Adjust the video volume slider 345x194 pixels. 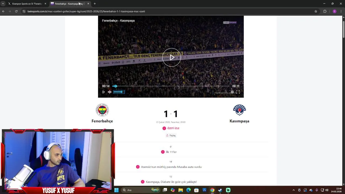pyautogui.click(x=119, y=92)
